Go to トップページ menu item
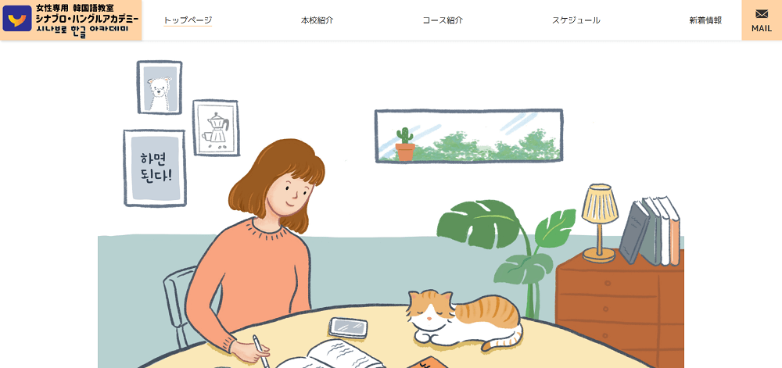 pos(188,20)
